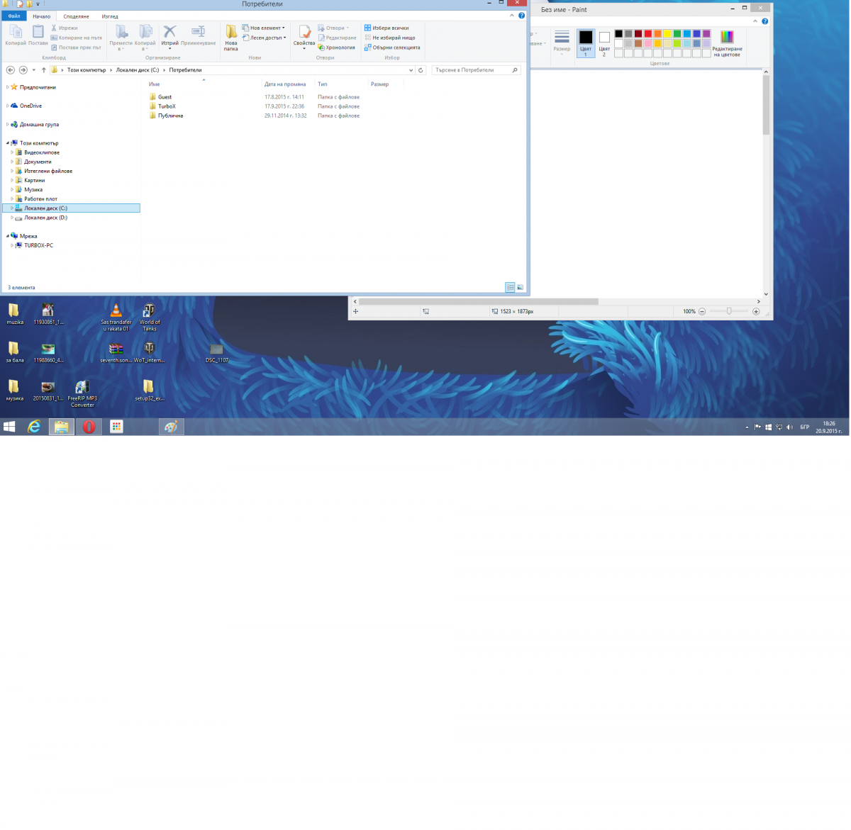Expand the Локален диск (D:) tree node
This screenshot has height=830, width=851.
pos(12,218)
